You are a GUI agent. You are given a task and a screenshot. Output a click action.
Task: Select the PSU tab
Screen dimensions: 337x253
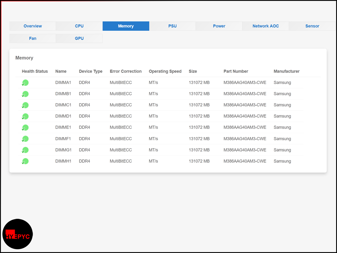coord(172,26)
